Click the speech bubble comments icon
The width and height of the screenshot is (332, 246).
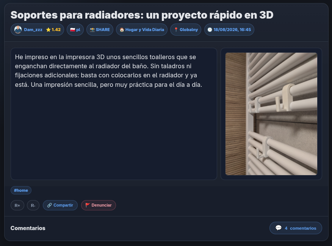pos(279,228)
